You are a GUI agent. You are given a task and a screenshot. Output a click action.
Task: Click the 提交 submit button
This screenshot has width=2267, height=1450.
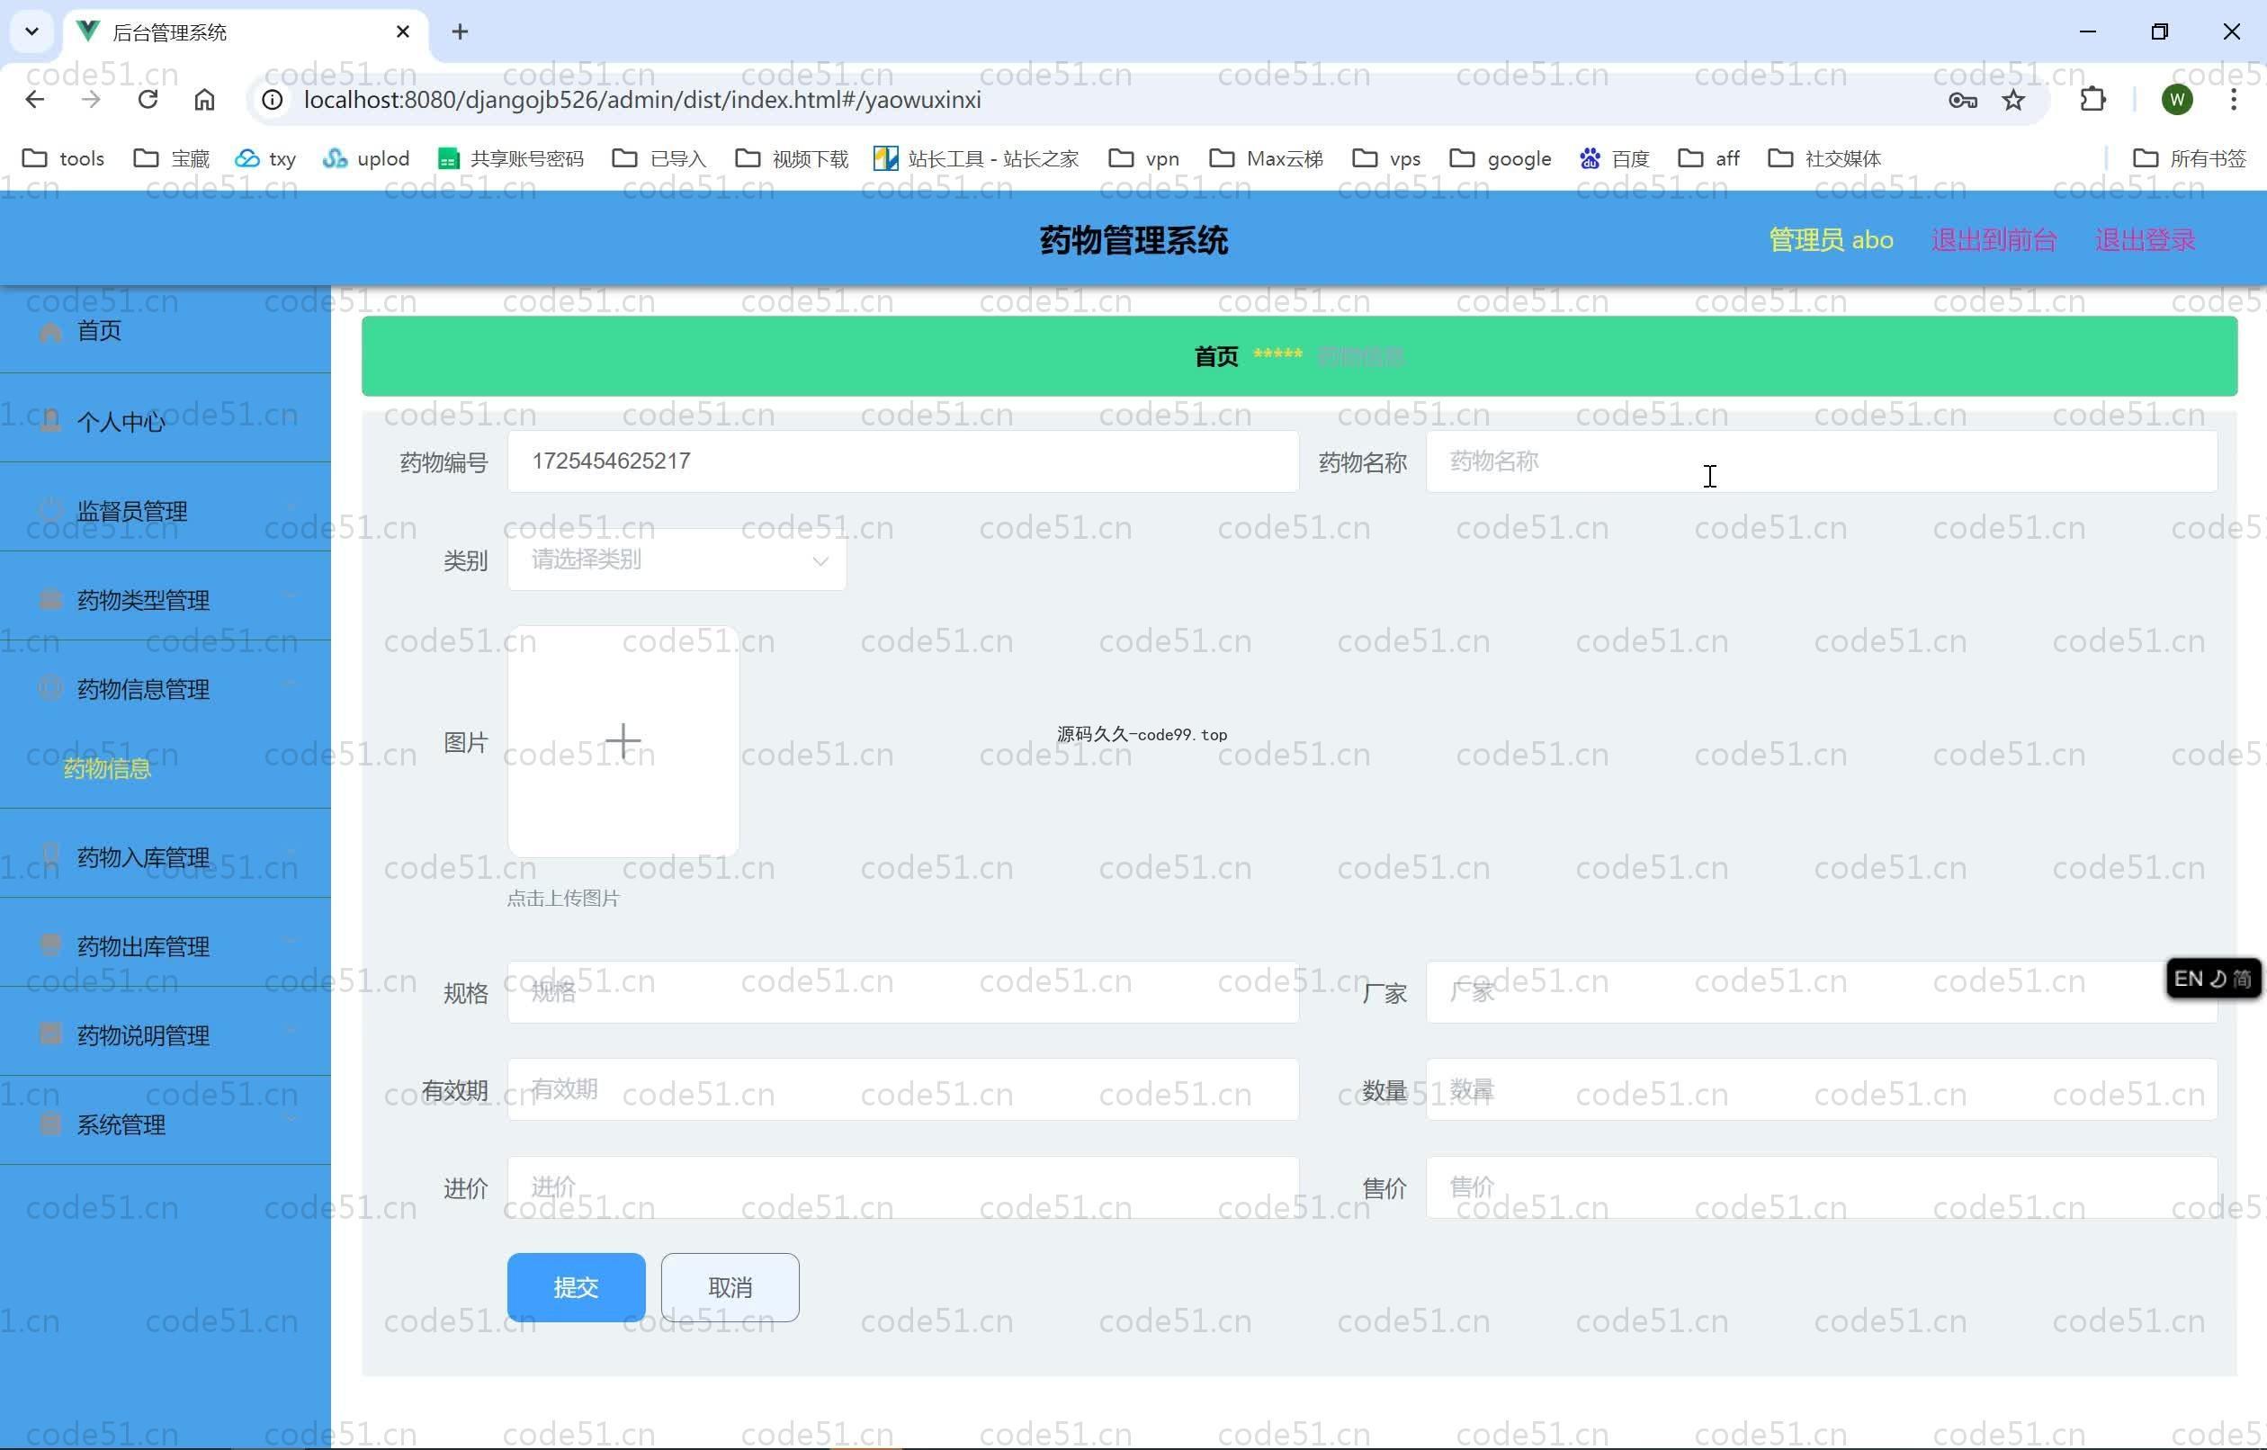tap(576, 1287)
